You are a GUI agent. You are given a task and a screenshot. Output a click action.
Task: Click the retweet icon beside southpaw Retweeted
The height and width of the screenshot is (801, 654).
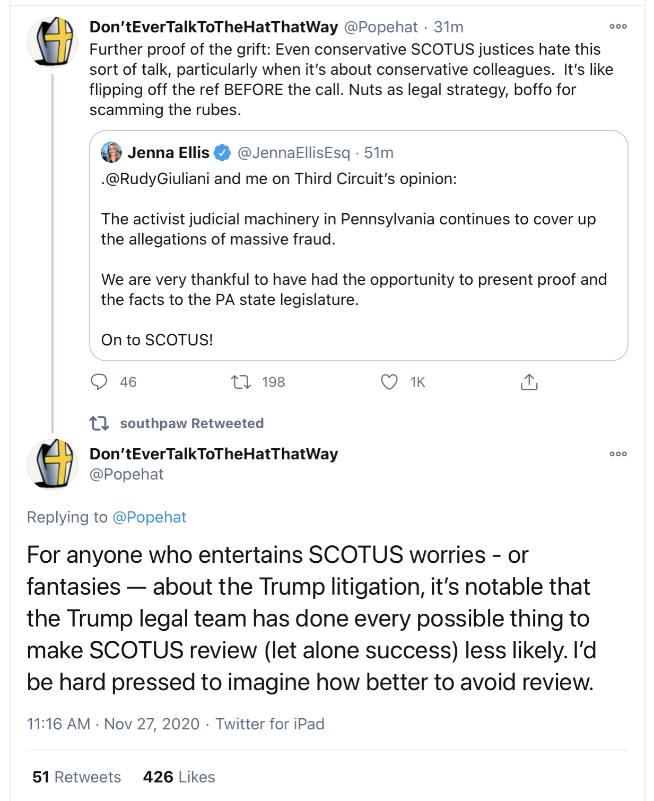(x=99, y=423)
